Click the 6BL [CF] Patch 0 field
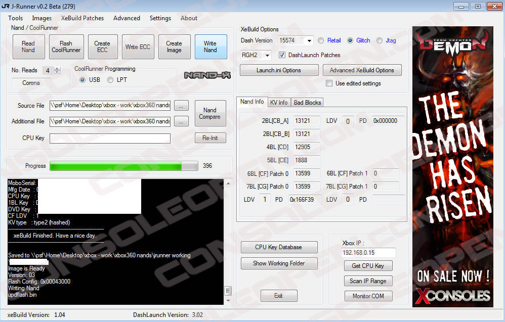 pyautogui.click(x=307, y=173)
